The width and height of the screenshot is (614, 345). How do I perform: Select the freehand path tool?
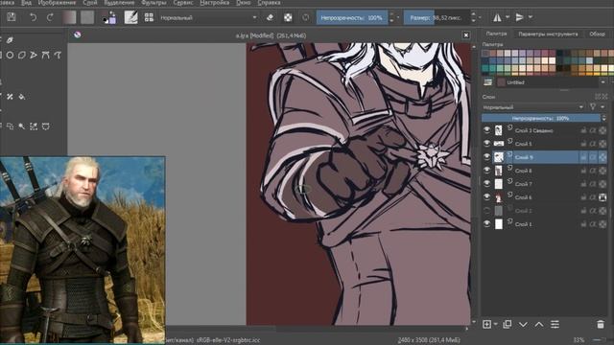click(x=58, y=56)
